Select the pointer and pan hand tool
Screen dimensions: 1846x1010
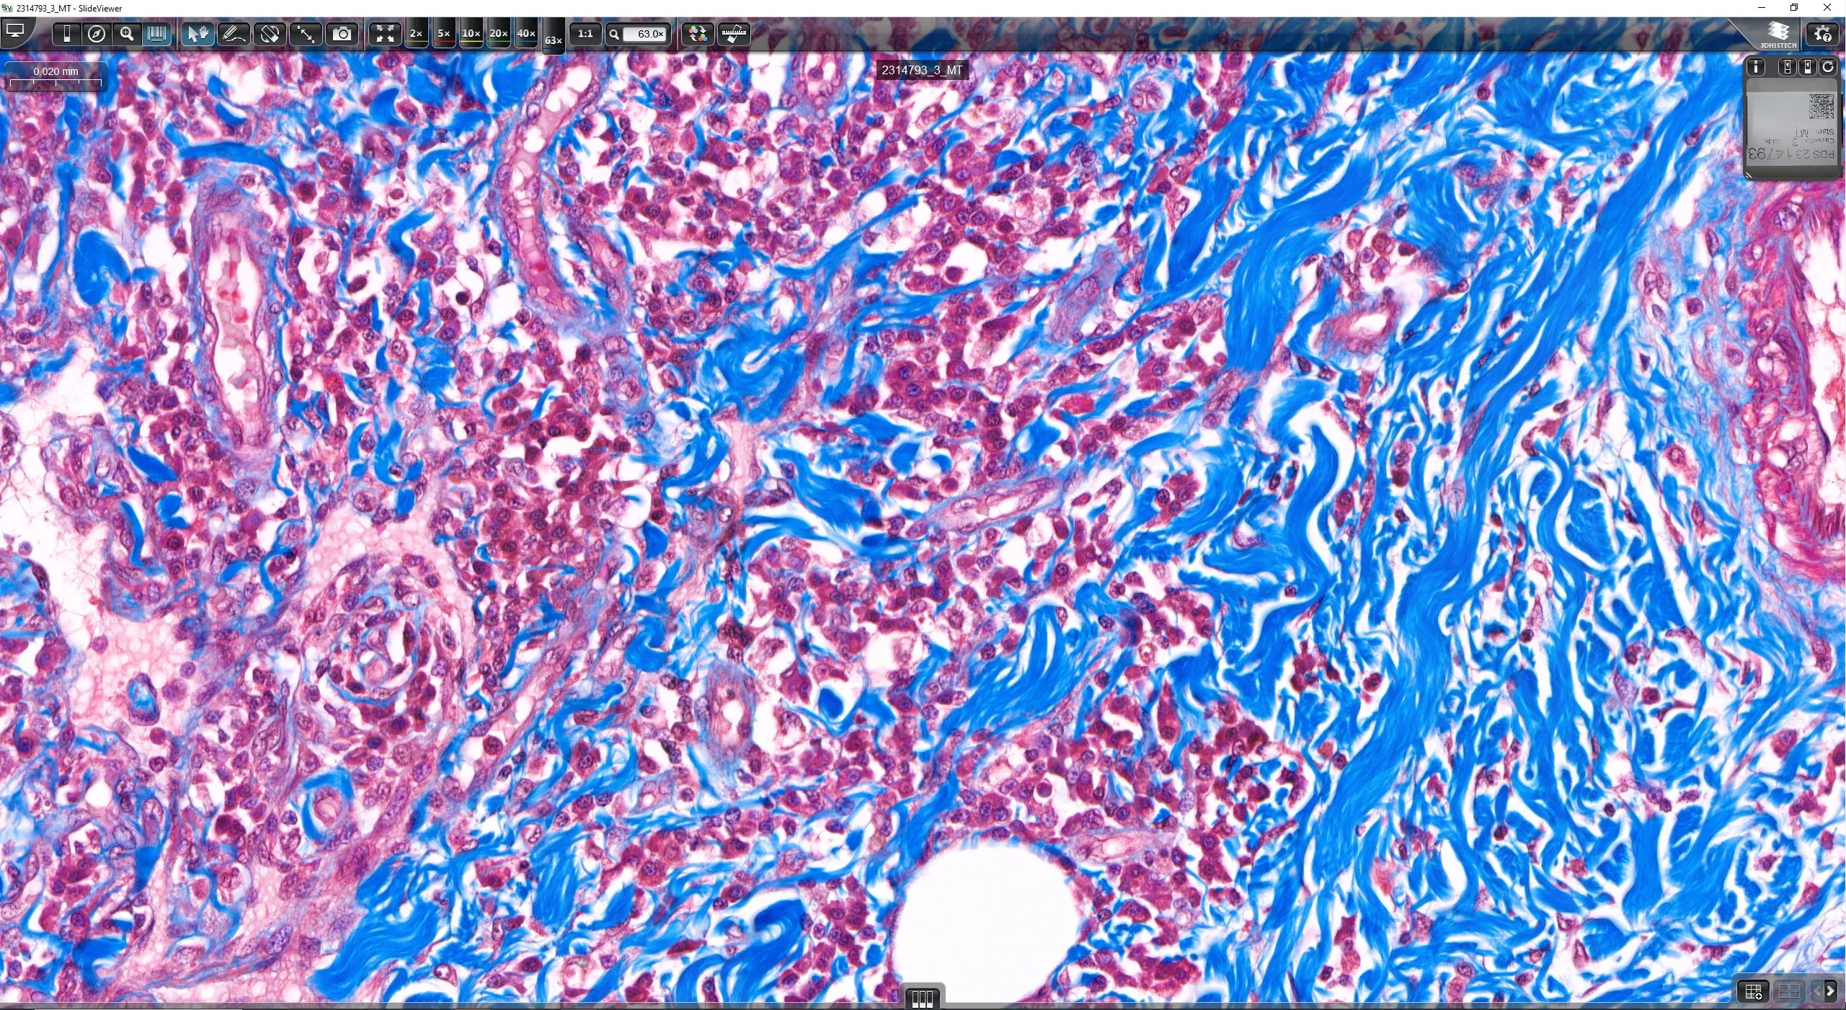197,34
